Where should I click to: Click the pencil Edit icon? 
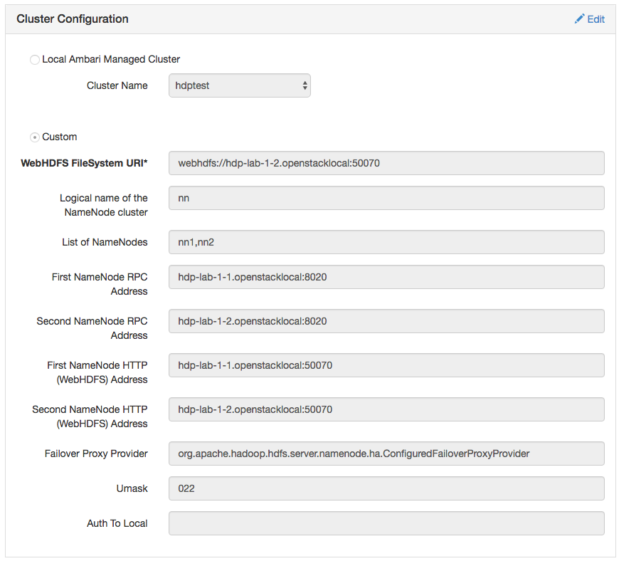click(x=579, y=19)
